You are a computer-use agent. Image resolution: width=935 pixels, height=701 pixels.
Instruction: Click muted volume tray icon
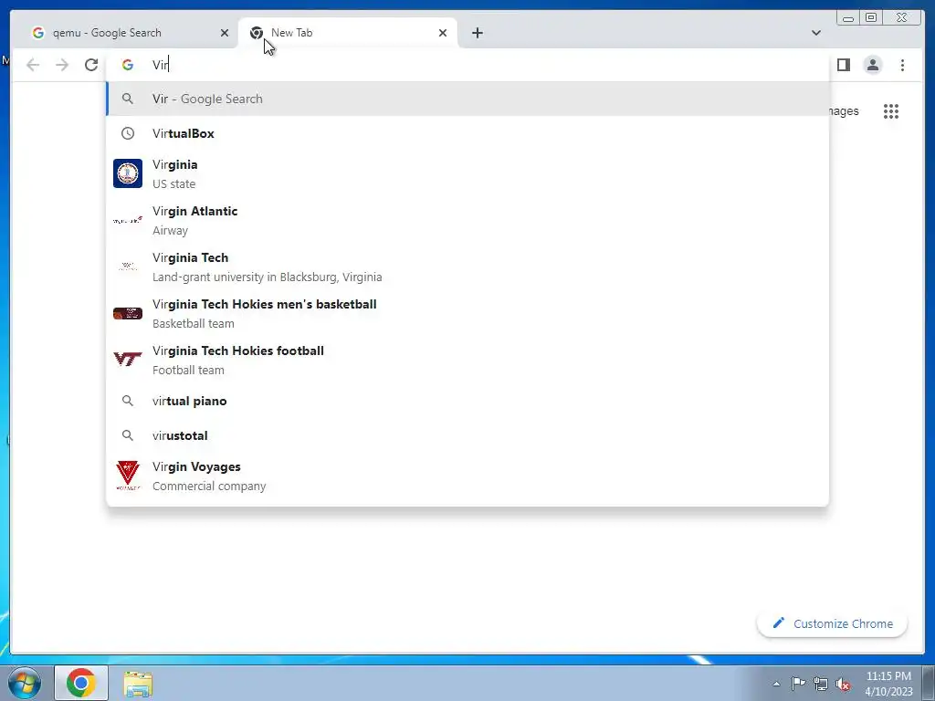(x=843, y=685)
